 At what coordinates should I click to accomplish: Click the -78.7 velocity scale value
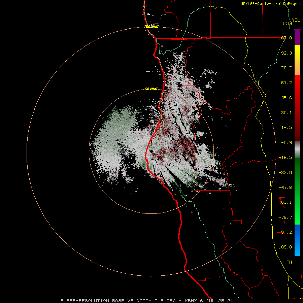[x=285, y=217]
